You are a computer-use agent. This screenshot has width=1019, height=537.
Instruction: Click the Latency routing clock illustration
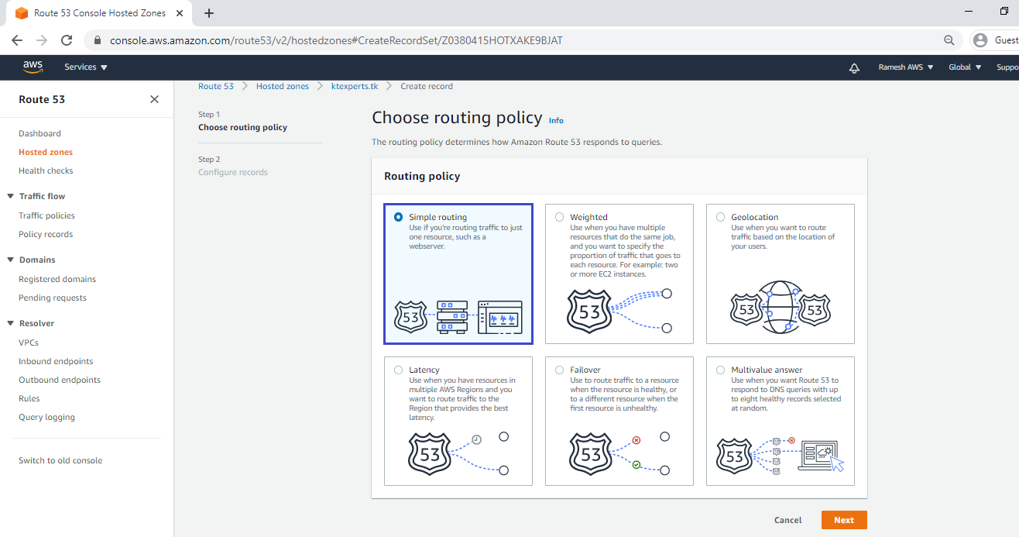tap(458, 453)
